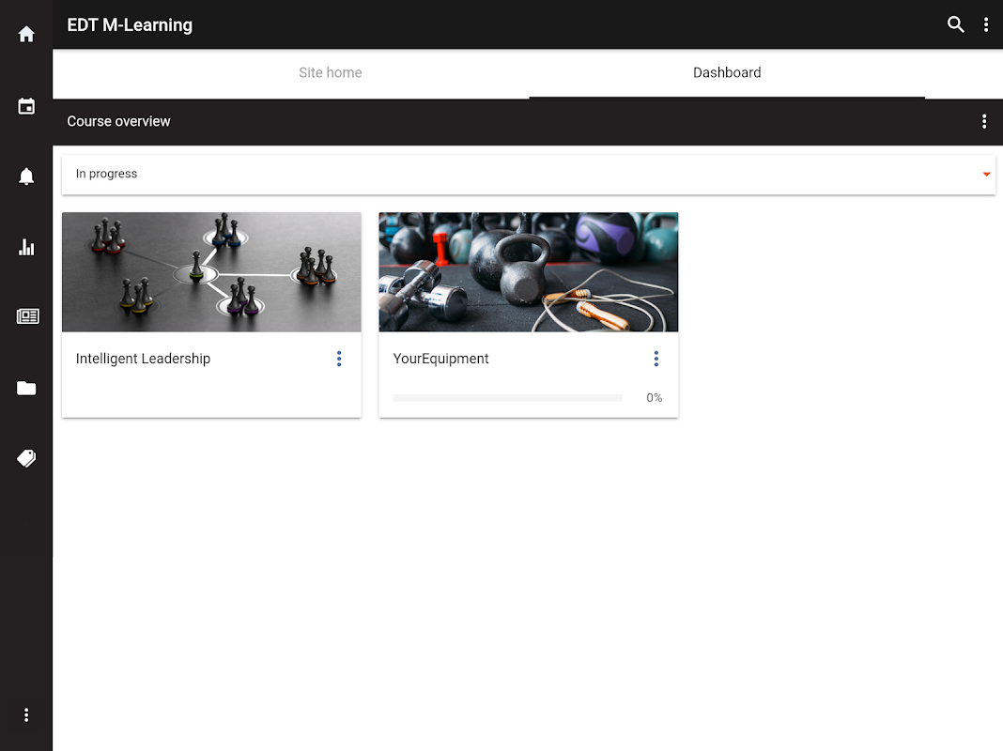
Task: Open Course overview options menu
Action: 984,121
